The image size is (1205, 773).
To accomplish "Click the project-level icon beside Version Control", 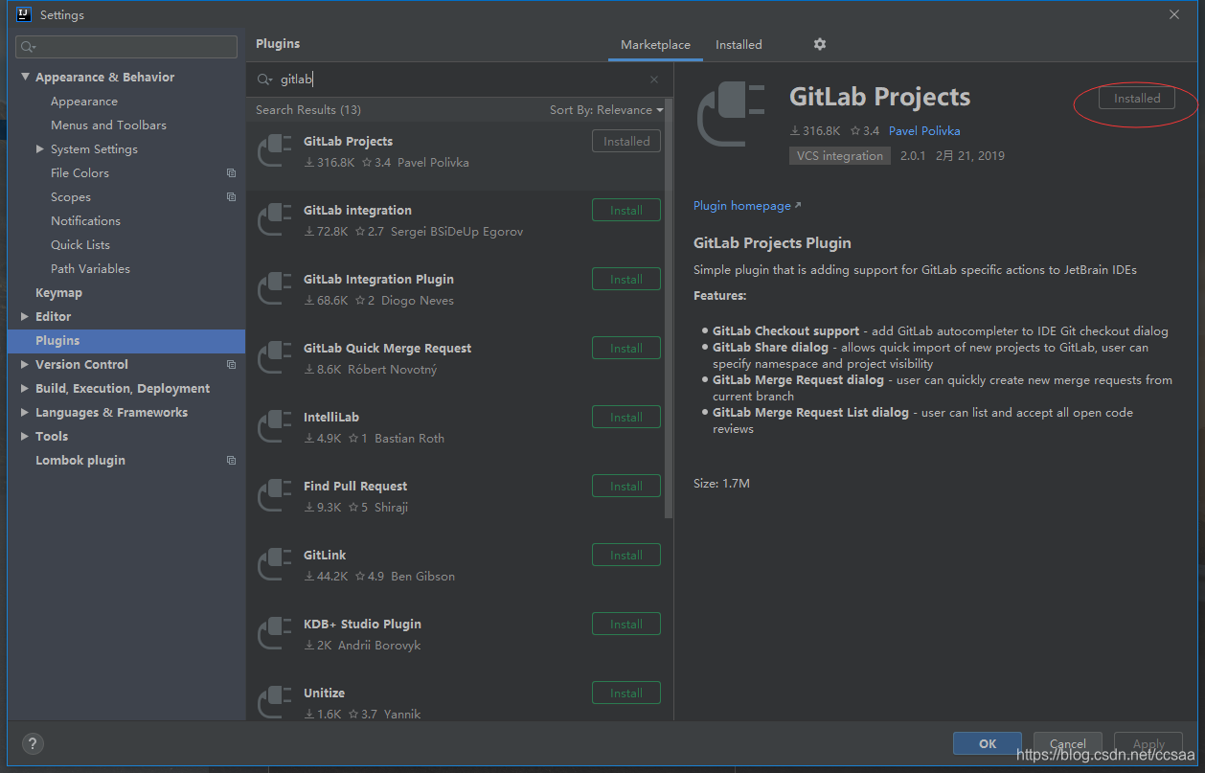I will [x=231, y=365].
